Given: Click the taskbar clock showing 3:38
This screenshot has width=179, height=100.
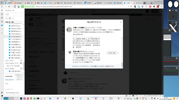Looking at the screenshot, I should pos(166,98).
